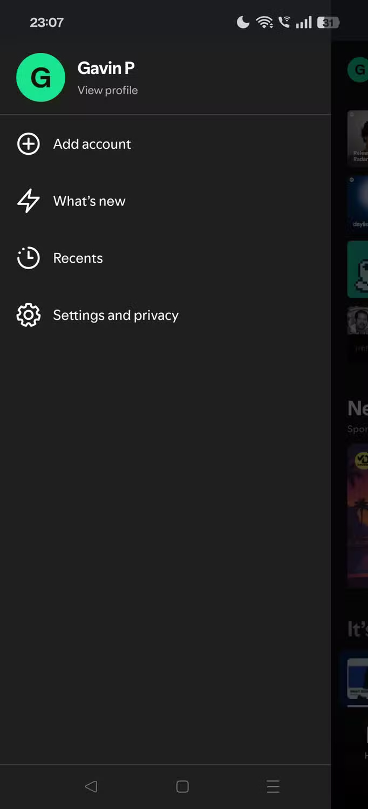Viewport: 368px width, 809px height.
Task: Select the Add account menu entry
Action: tap(92, 143)
